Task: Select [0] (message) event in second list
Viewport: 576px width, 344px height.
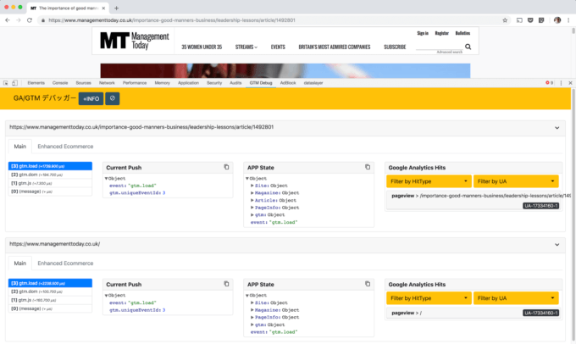Action: [x=50, y=308]
